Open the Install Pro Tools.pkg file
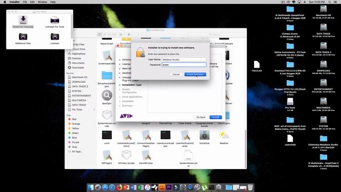Image resolution: width=341 pixels, height=192 pixels. coord(23,22)
